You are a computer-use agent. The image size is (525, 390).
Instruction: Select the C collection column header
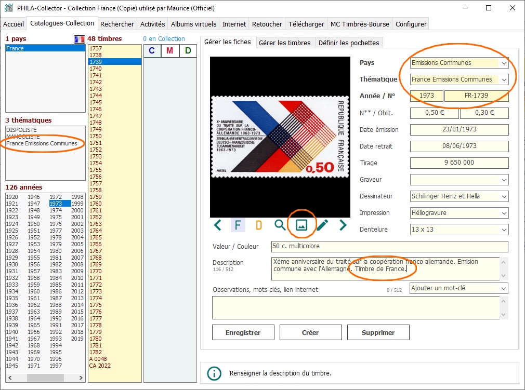152,51
